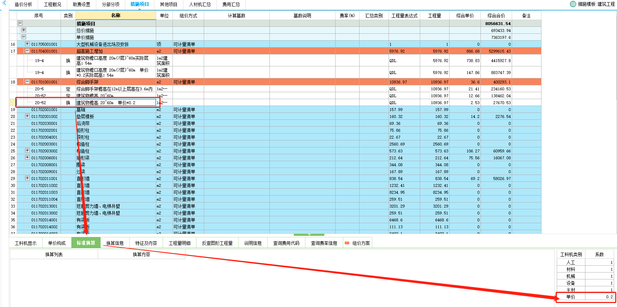Select the 其他项目 tab
The image size is (617, 307).
pyautogui.click(x=169, y=4)
